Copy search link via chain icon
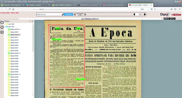The image size is (182, 98). [63, 14]
